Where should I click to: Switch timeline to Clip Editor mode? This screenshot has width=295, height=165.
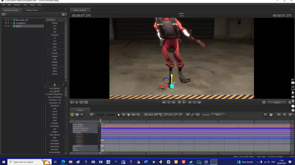(72, 115)
